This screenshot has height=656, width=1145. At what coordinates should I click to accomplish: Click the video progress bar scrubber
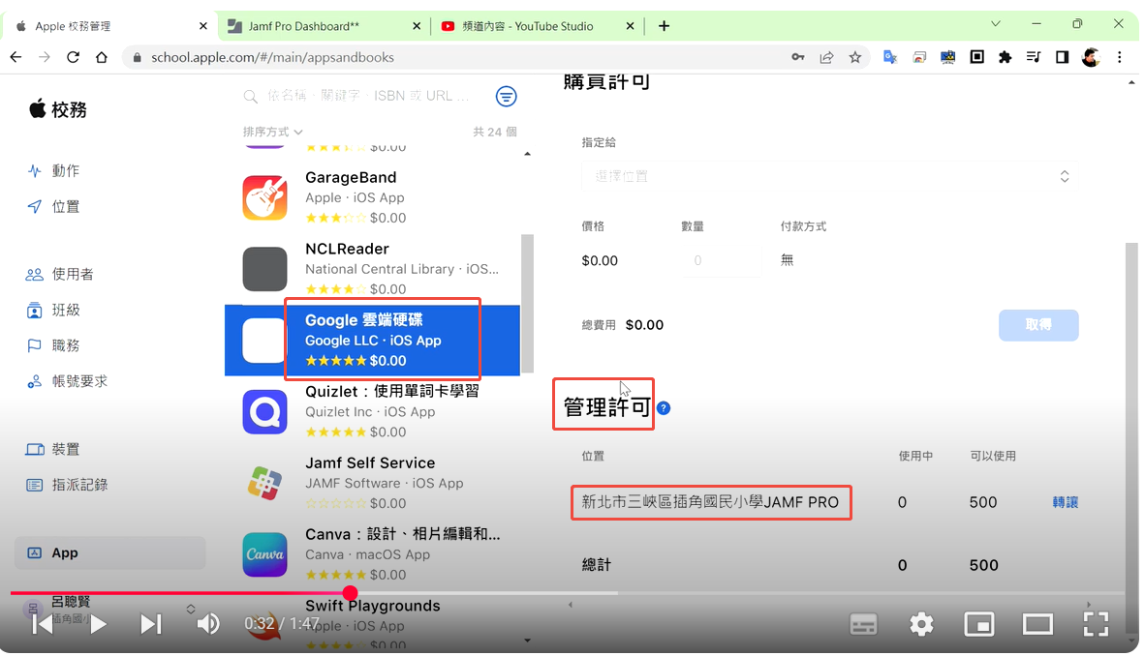(x=350, y=592)
